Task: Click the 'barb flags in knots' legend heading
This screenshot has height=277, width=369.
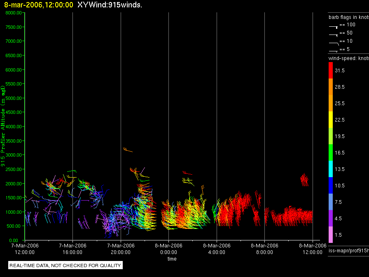Action: pos(349,17)
